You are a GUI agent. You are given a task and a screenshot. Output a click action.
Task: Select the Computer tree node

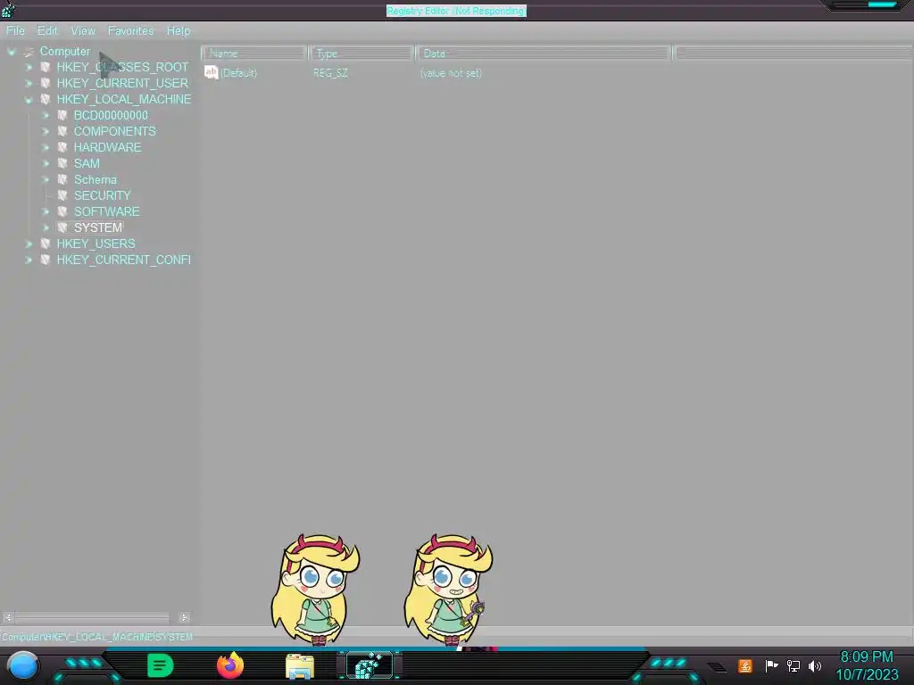[x=64, y=51]
